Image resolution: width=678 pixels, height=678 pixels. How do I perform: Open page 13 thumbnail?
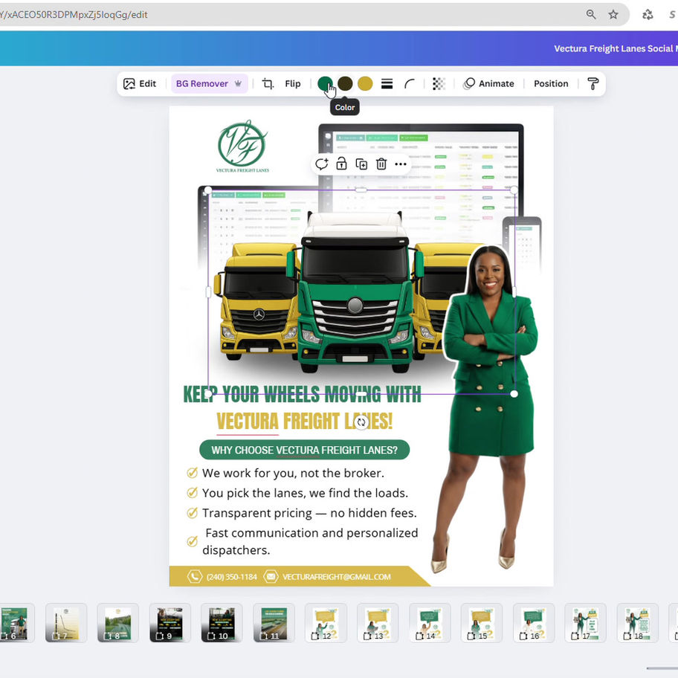click(378, 623)
